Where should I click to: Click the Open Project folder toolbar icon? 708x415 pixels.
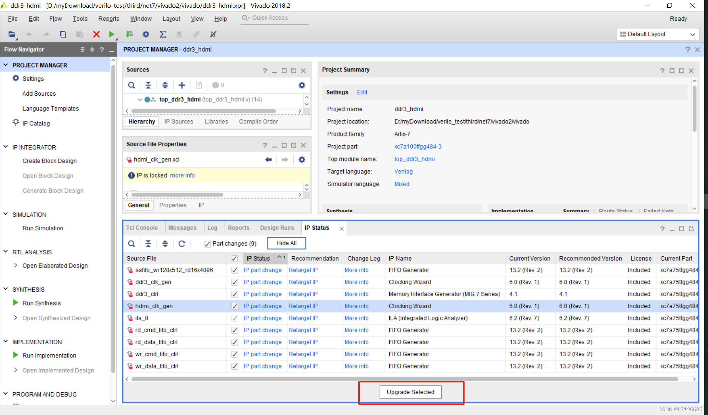[x=12, y=34]
